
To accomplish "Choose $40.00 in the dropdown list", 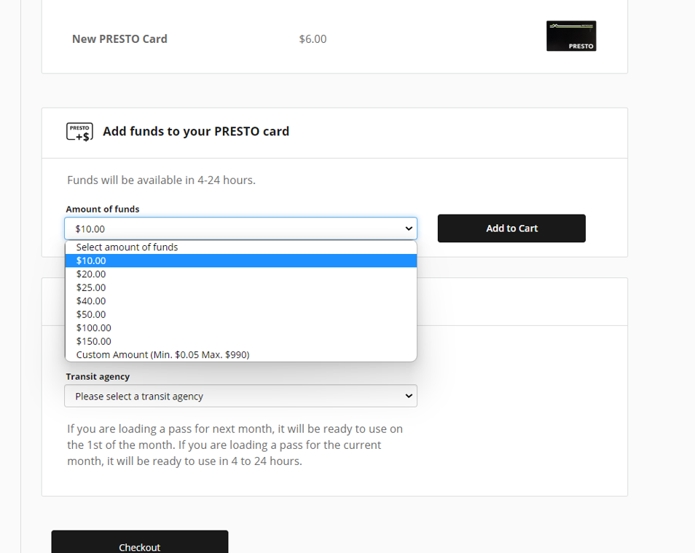I will pos(240,301).
